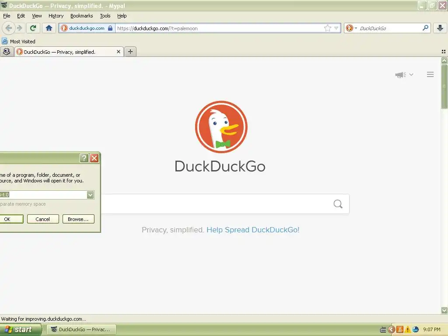Click the magnifier in the browser search box
Viewport: 448px width, 336px height.
(x=425, y=28)
